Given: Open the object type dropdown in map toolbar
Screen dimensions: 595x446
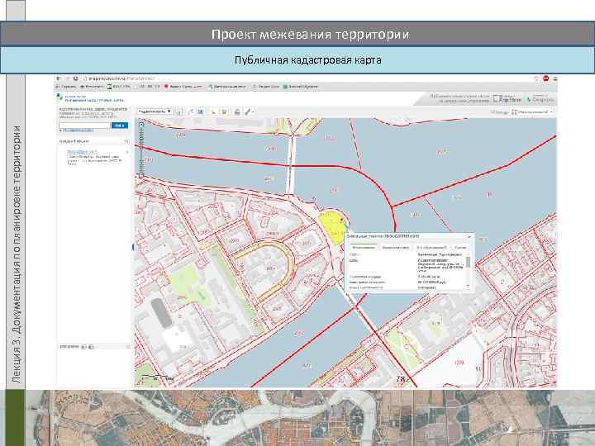Looking at the screenshot, I should [x=155, y=111].
